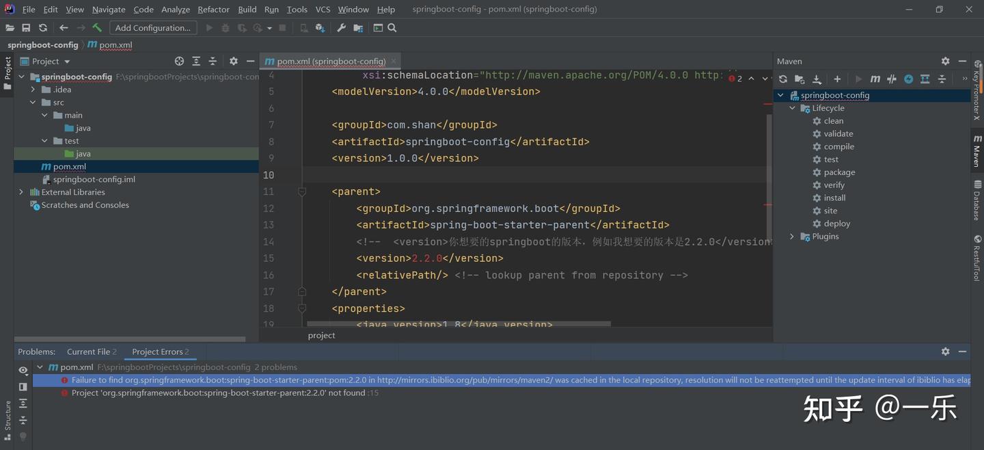984x450 pixels.
Task: Expand External Libraries node
Action: [x=21, y=192]
